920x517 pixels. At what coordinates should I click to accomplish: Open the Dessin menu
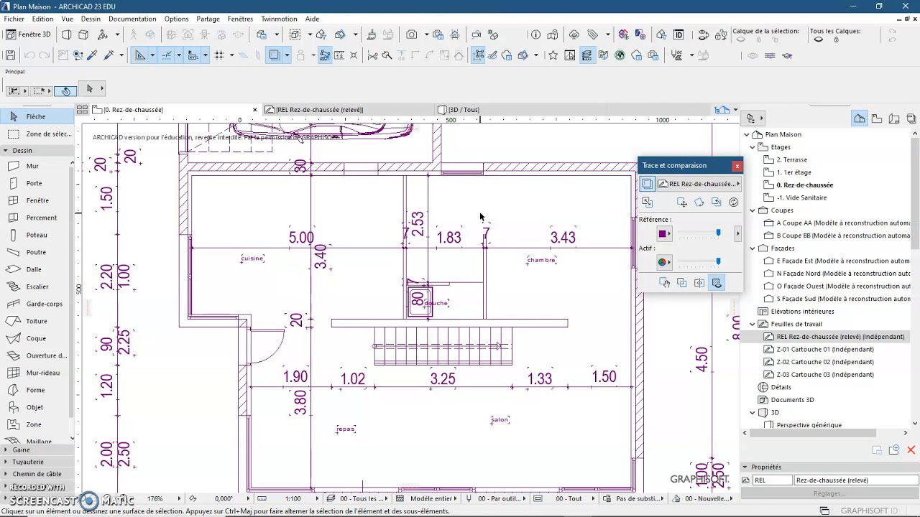(91, 19)
